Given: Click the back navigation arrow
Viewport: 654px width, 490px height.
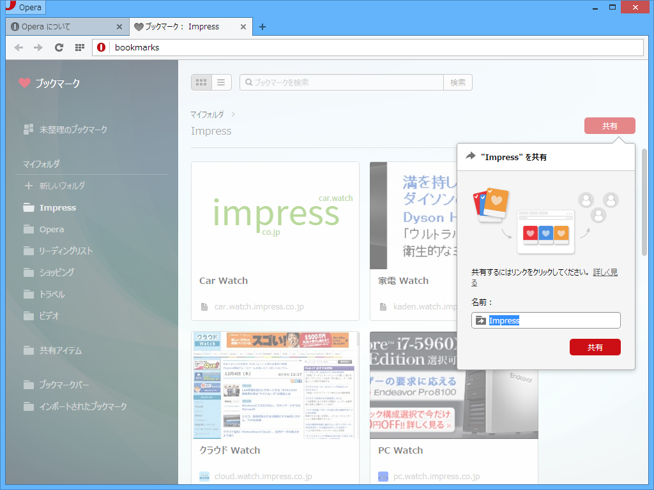Looking at the screenshot, I should [x=19, y=47].
